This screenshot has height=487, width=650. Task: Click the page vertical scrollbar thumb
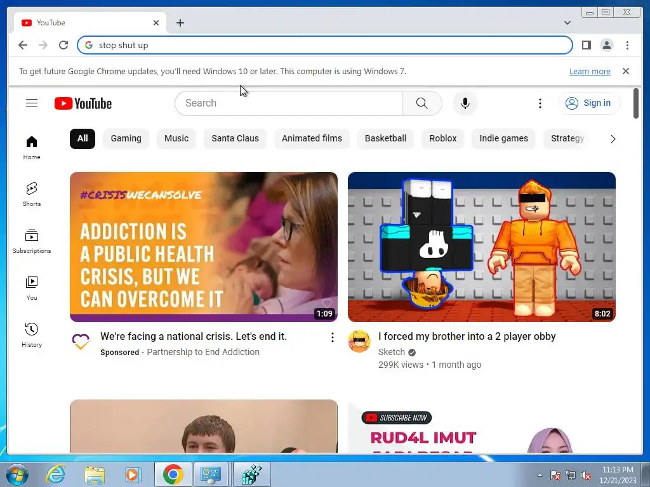tap(636, 103)
